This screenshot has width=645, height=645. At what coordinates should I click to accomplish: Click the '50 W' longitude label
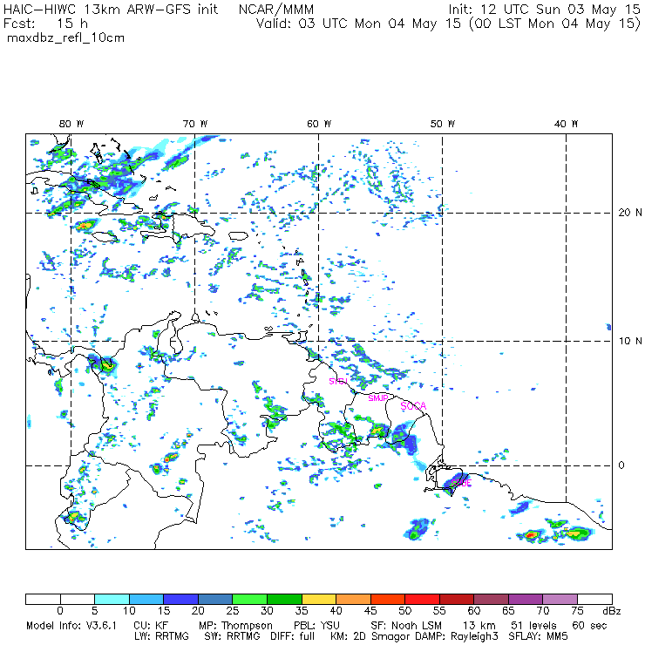tap(443, 124)
